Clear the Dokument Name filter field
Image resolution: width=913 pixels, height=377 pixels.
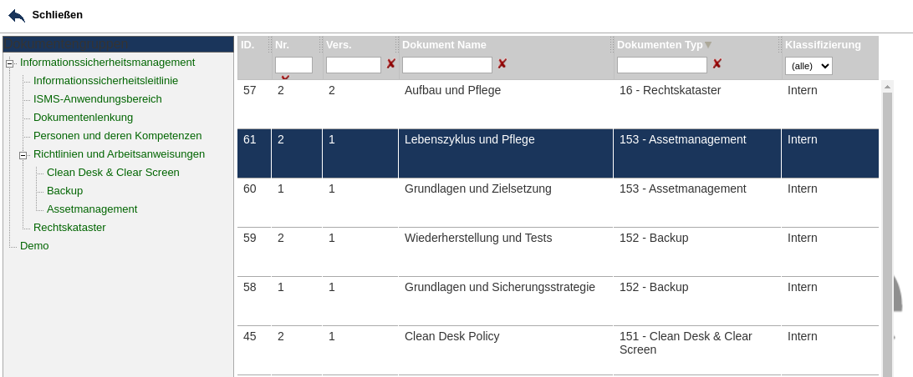click(502, 64)
